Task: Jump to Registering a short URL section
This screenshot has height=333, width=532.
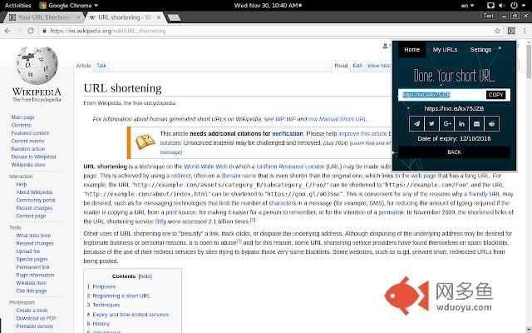Action: click(121, 296)
